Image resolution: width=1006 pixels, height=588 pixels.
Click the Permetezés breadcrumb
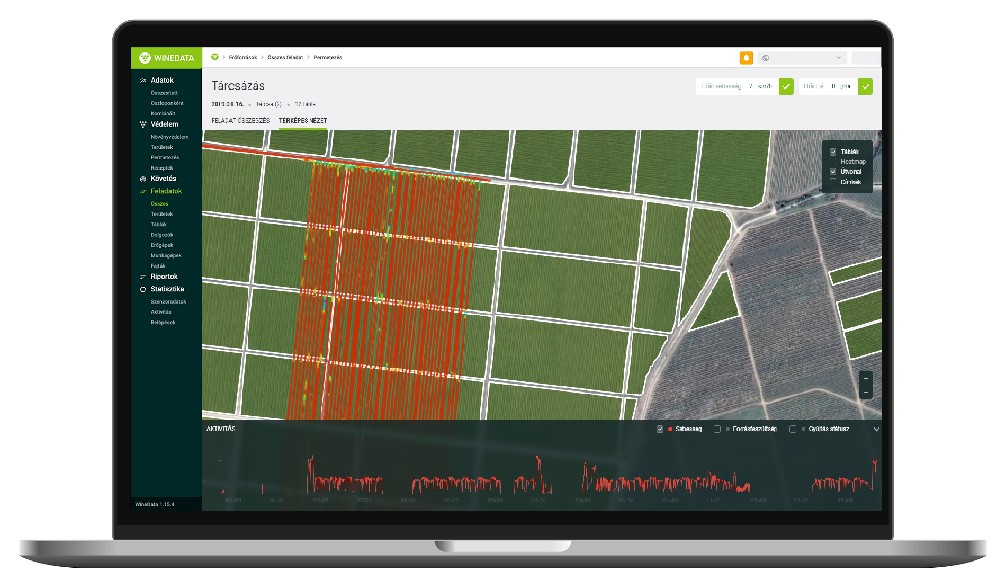coord(328,58)
